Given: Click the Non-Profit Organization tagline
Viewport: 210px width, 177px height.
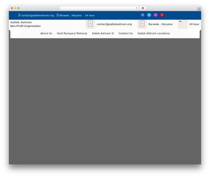Looking at the screenshot, I should pos(26,26).
